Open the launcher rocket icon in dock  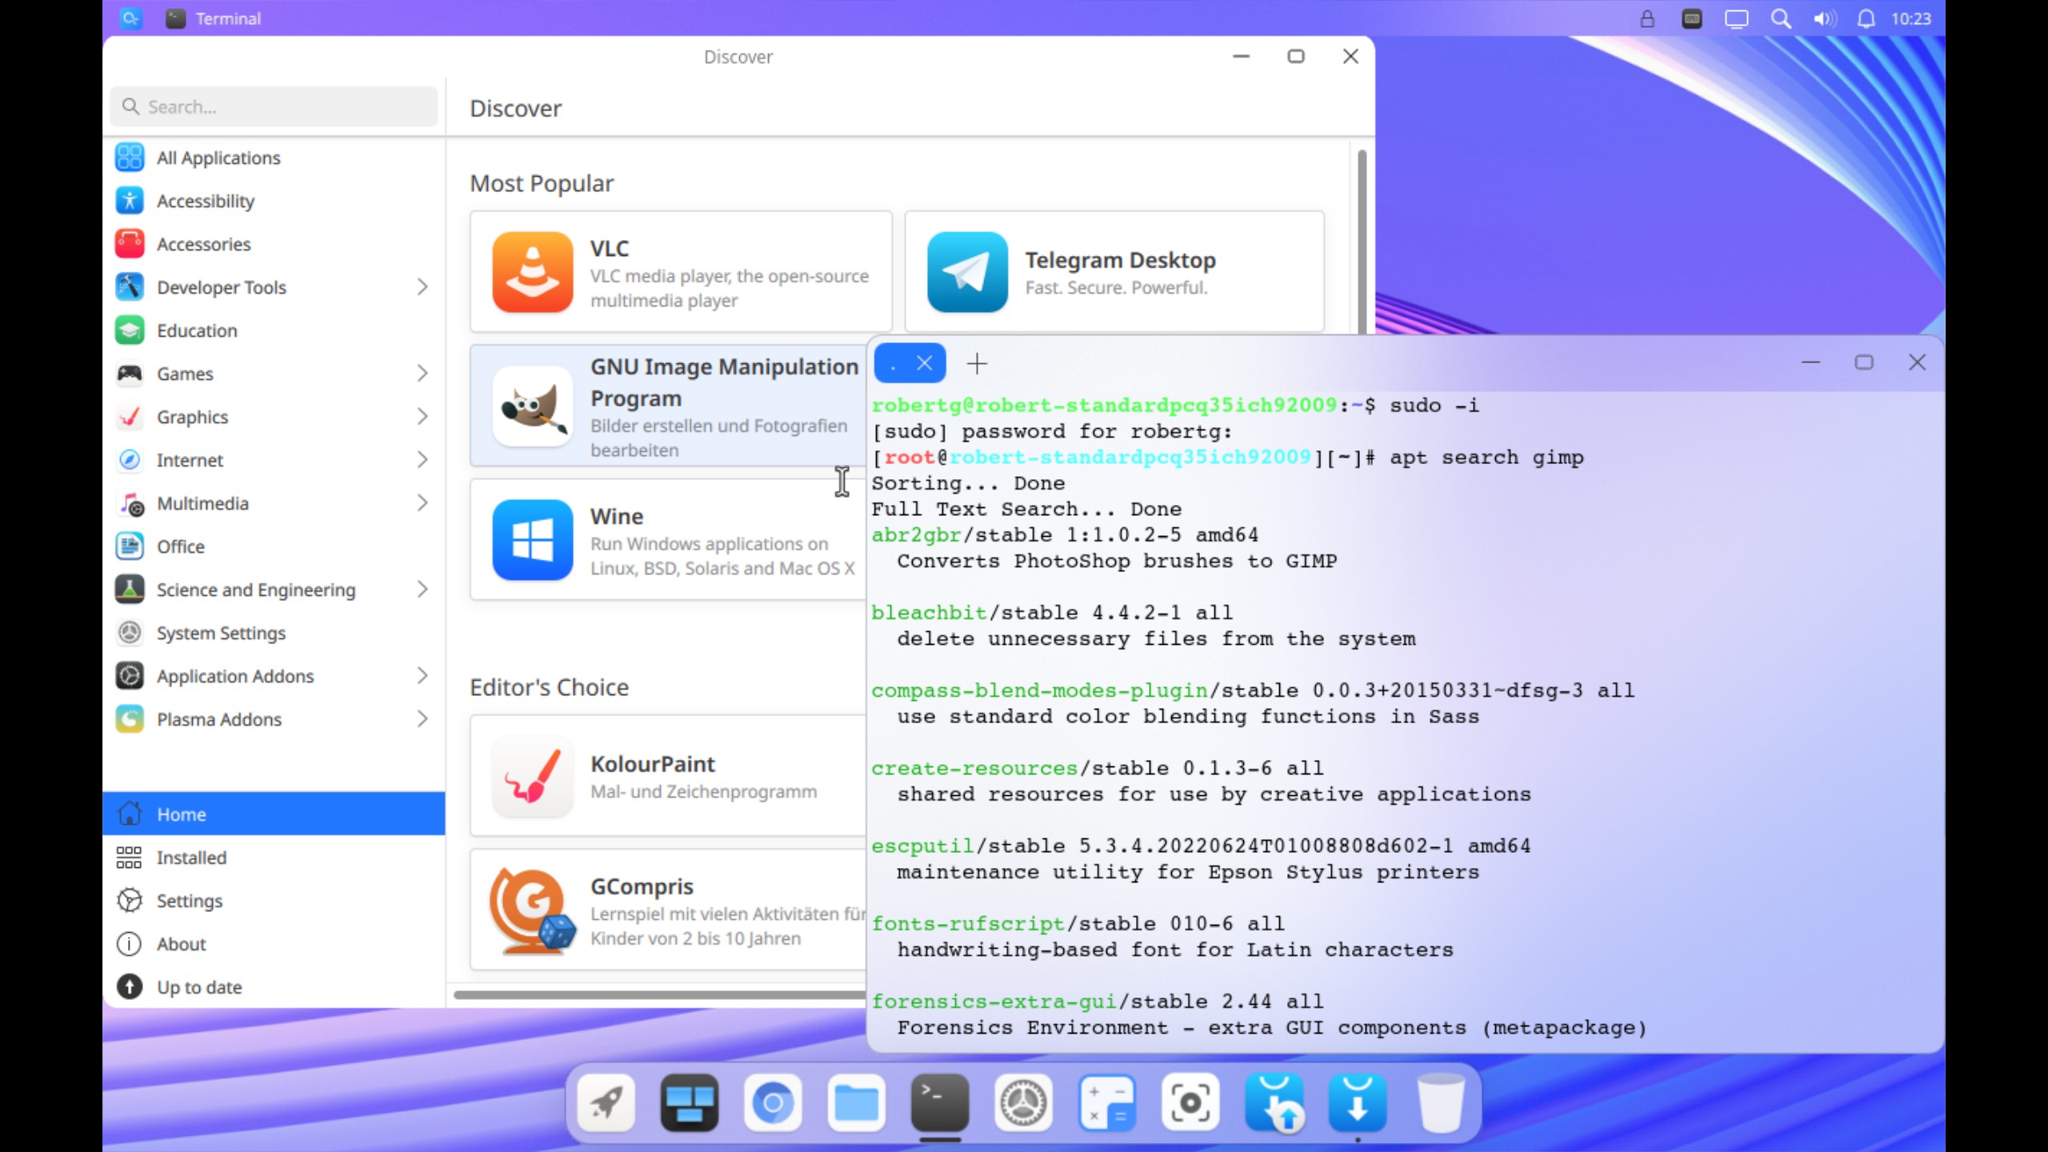(x=606, y=1103)
